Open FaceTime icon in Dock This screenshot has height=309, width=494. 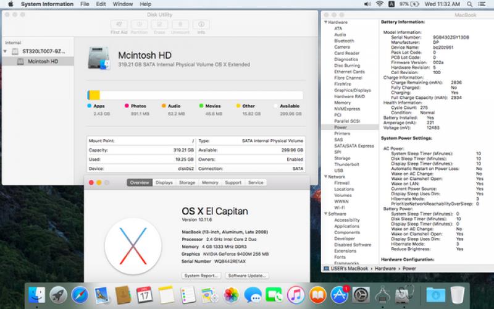[274, 295]
